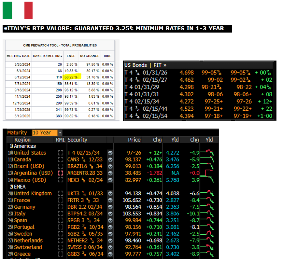
Task: Click the chart icon beside UKT3 ¼ 01/33
Action: (x=110, y=194)
